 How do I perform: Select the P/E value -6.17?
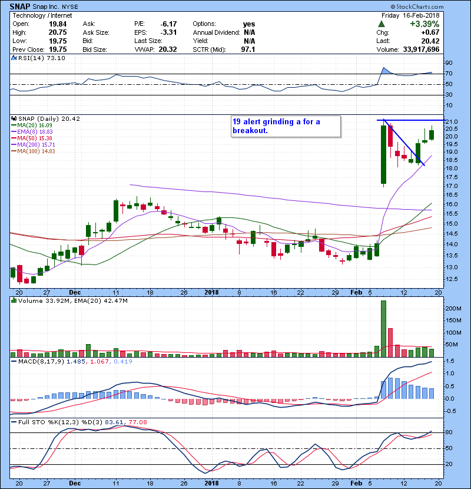168,24
